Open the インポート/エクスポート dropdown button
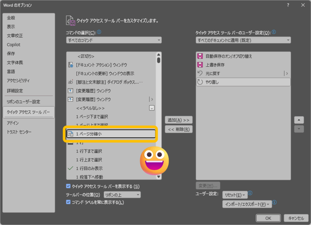 [247, 204]
